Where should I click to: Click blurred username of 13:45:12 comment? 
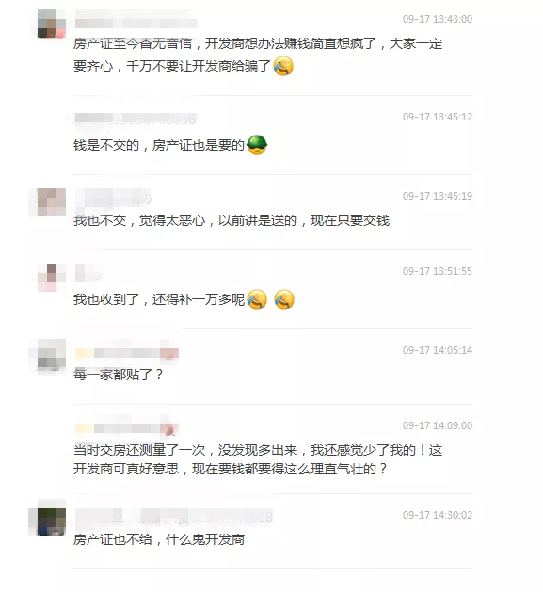tap(136, 120)
